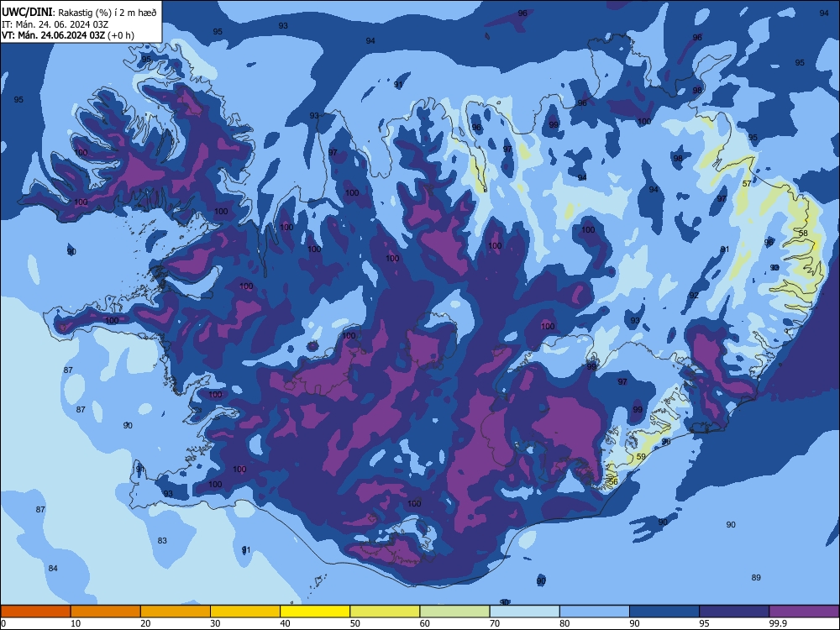Click the "UWC/DINI" title text
The image size is (840, 630).
click(x=28, y=13)
